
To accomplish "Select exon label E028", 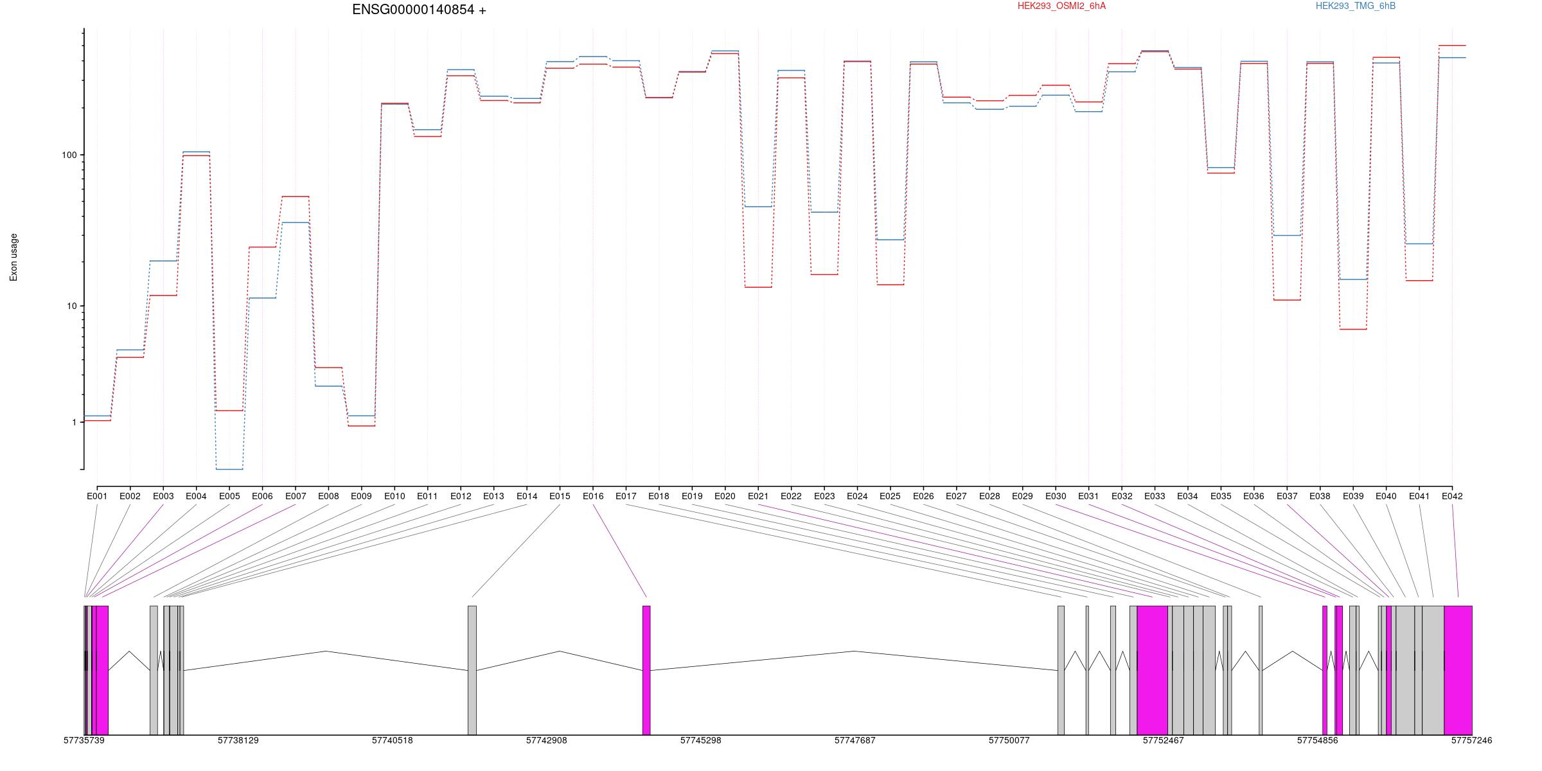I will (x=989, y=496).
